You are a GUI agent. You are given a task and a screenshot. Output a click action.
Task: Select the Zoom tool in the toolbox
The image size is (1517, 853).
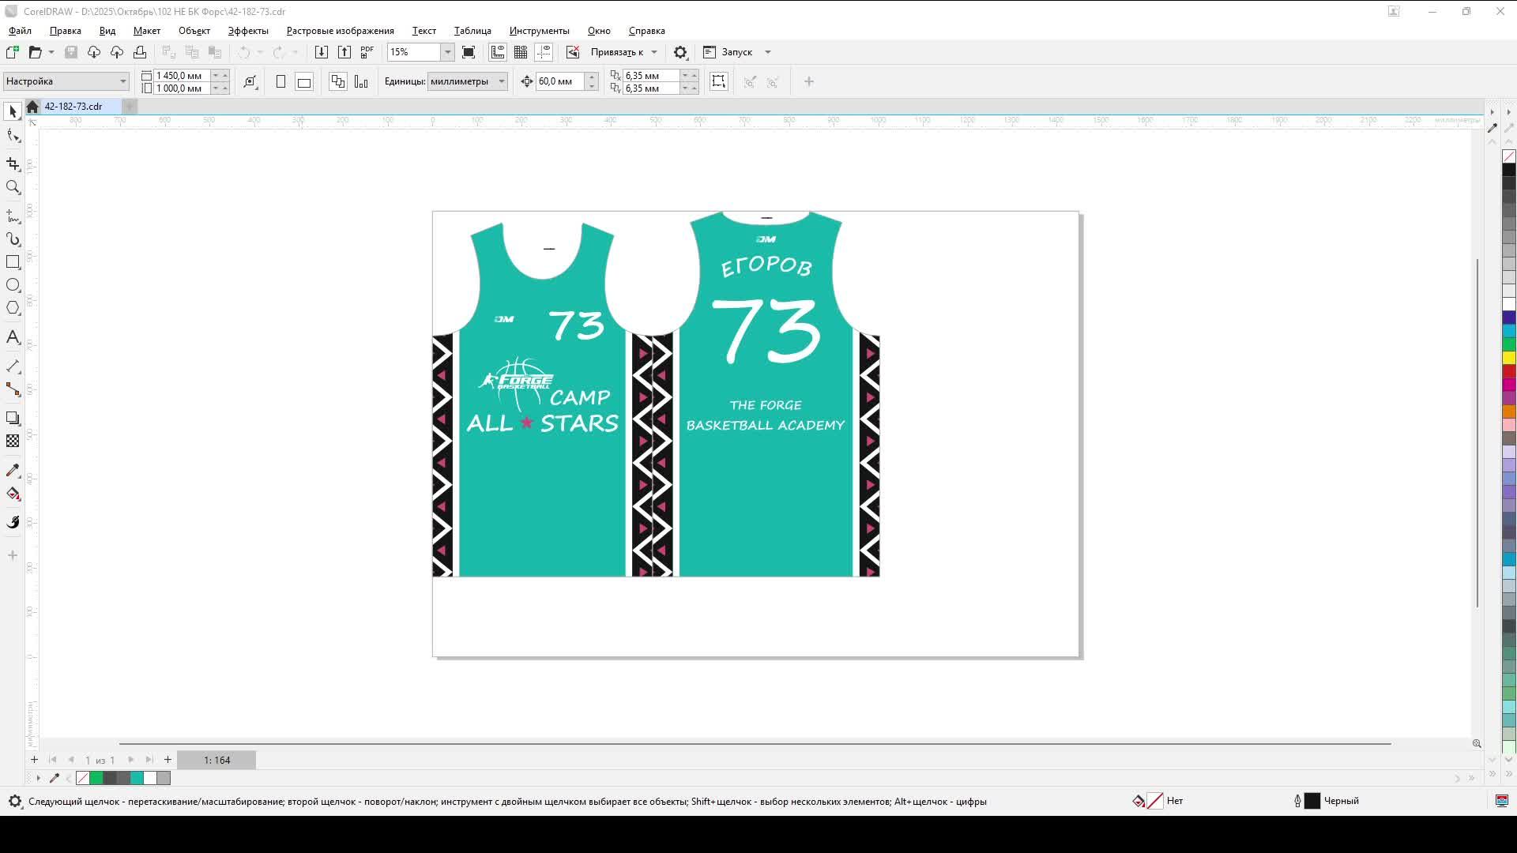tap(13, 187)
